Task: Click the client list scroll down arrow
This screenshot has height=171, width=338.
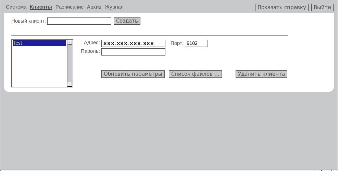Action: click(70, 84)
